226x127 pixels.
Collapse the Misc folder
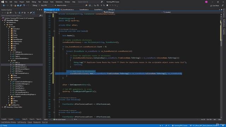tap(9, 50)
